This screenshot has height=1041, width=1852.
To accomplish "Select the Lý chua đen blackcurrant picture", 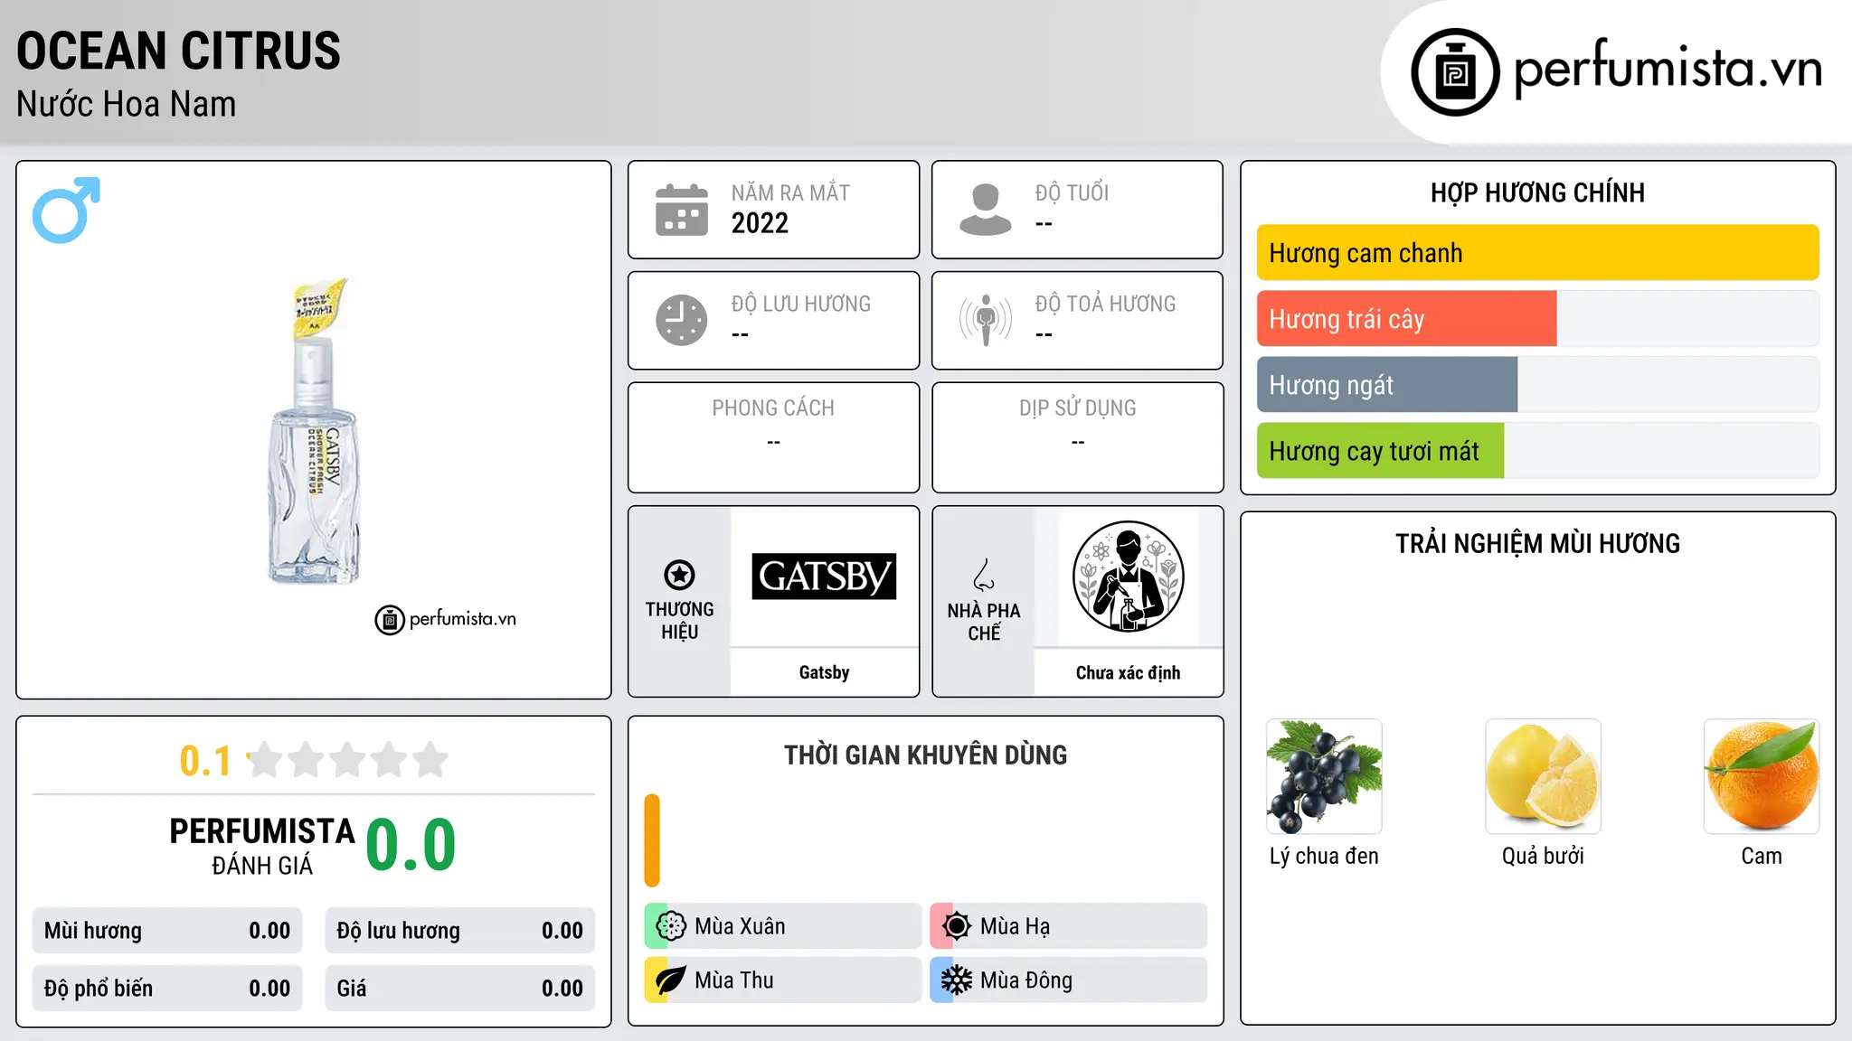I will [x=1324, y=776].
